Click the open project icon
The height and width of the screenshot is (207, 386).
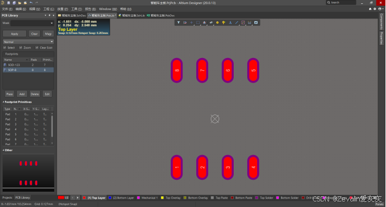pos(25,3)
